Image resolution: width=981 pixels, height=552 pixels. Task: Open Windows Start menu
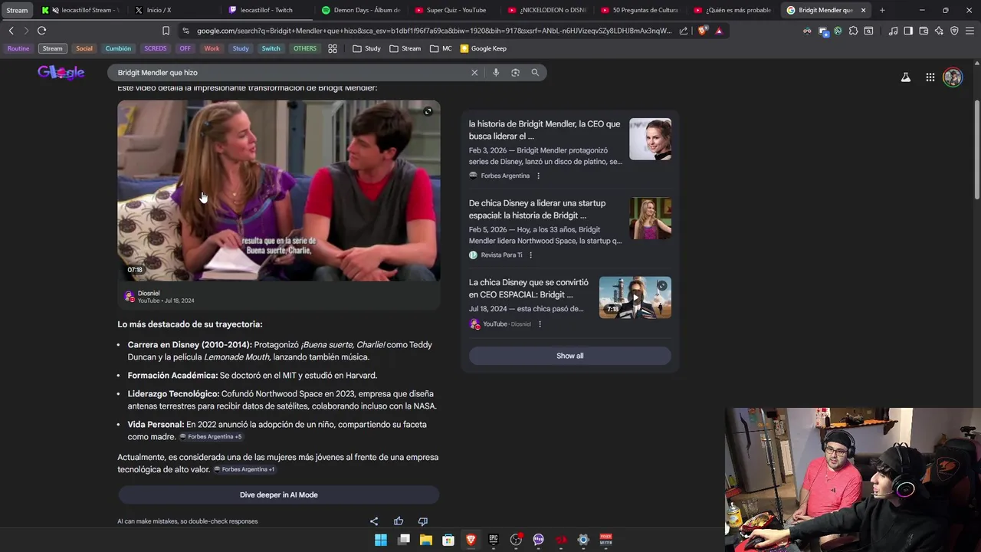(x=381, y=540)
